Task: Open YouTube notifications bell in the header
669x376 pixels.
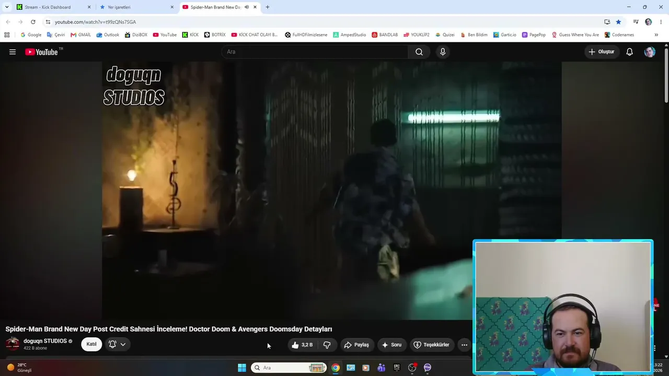Action: [x=630, y=52]
